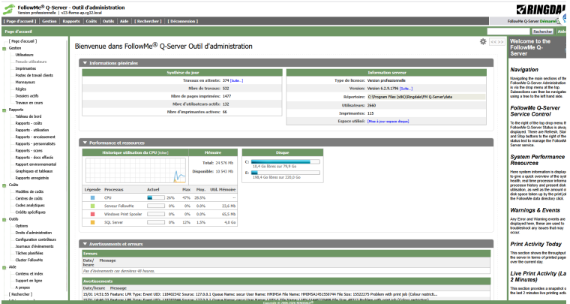Click Mise à jour espace disque link
Image resolution: width=570 pixels, height=304 pixels.
tap(388, 121)
